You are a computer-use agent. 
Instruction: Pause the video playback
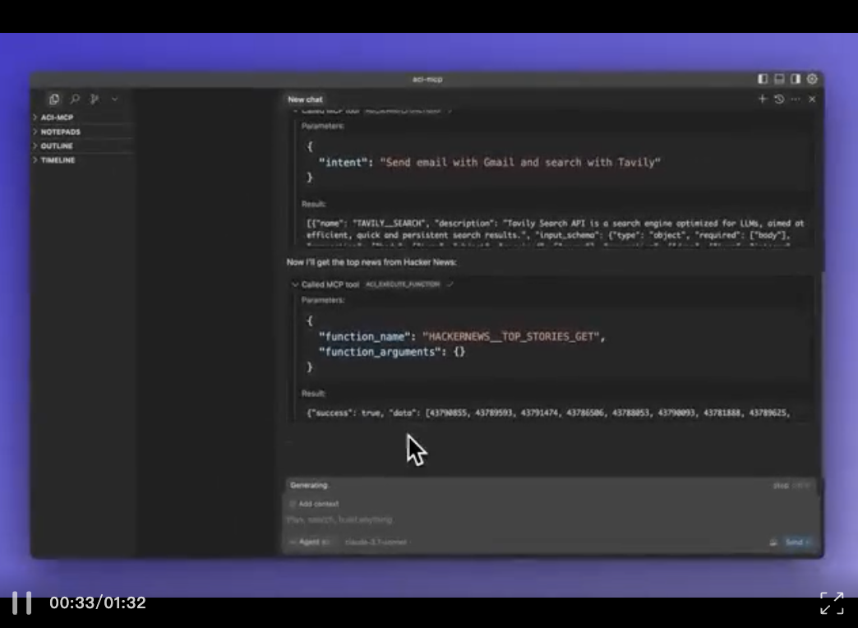coord(22,603)
